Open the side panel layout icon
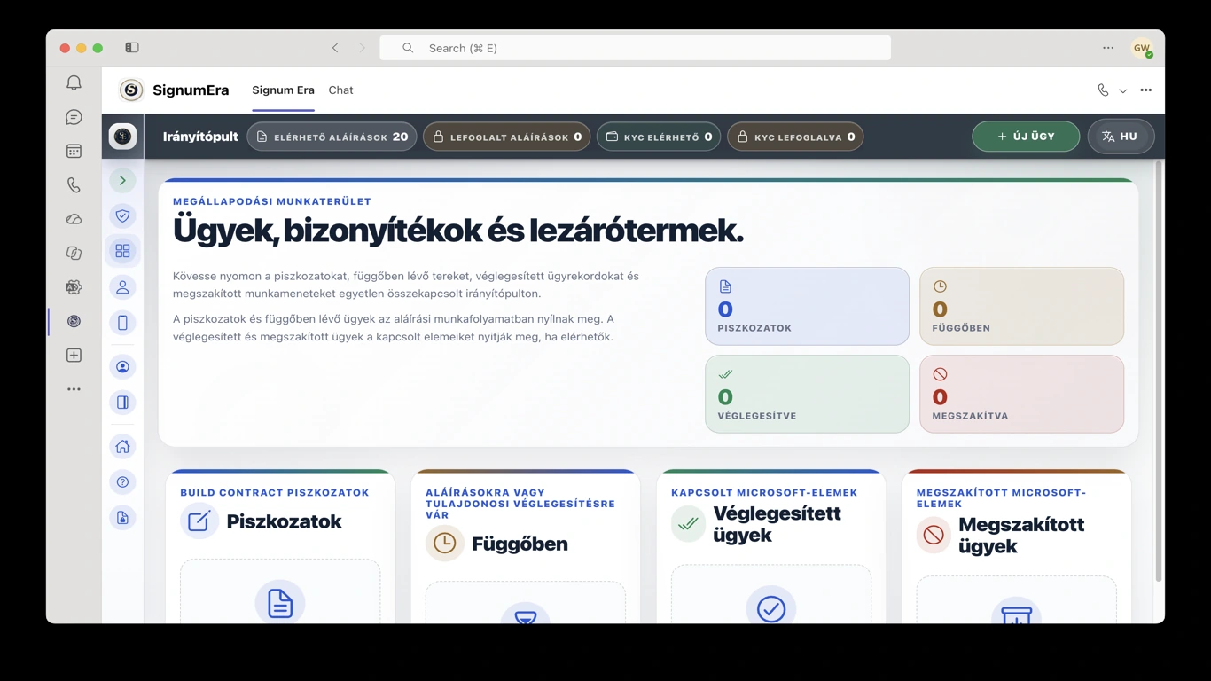Image resolution: width=1211 pixels, height=681 pixels. click(122, 403)
